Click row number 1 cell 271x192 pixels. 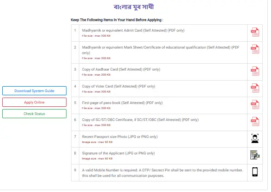coord(75,33)
